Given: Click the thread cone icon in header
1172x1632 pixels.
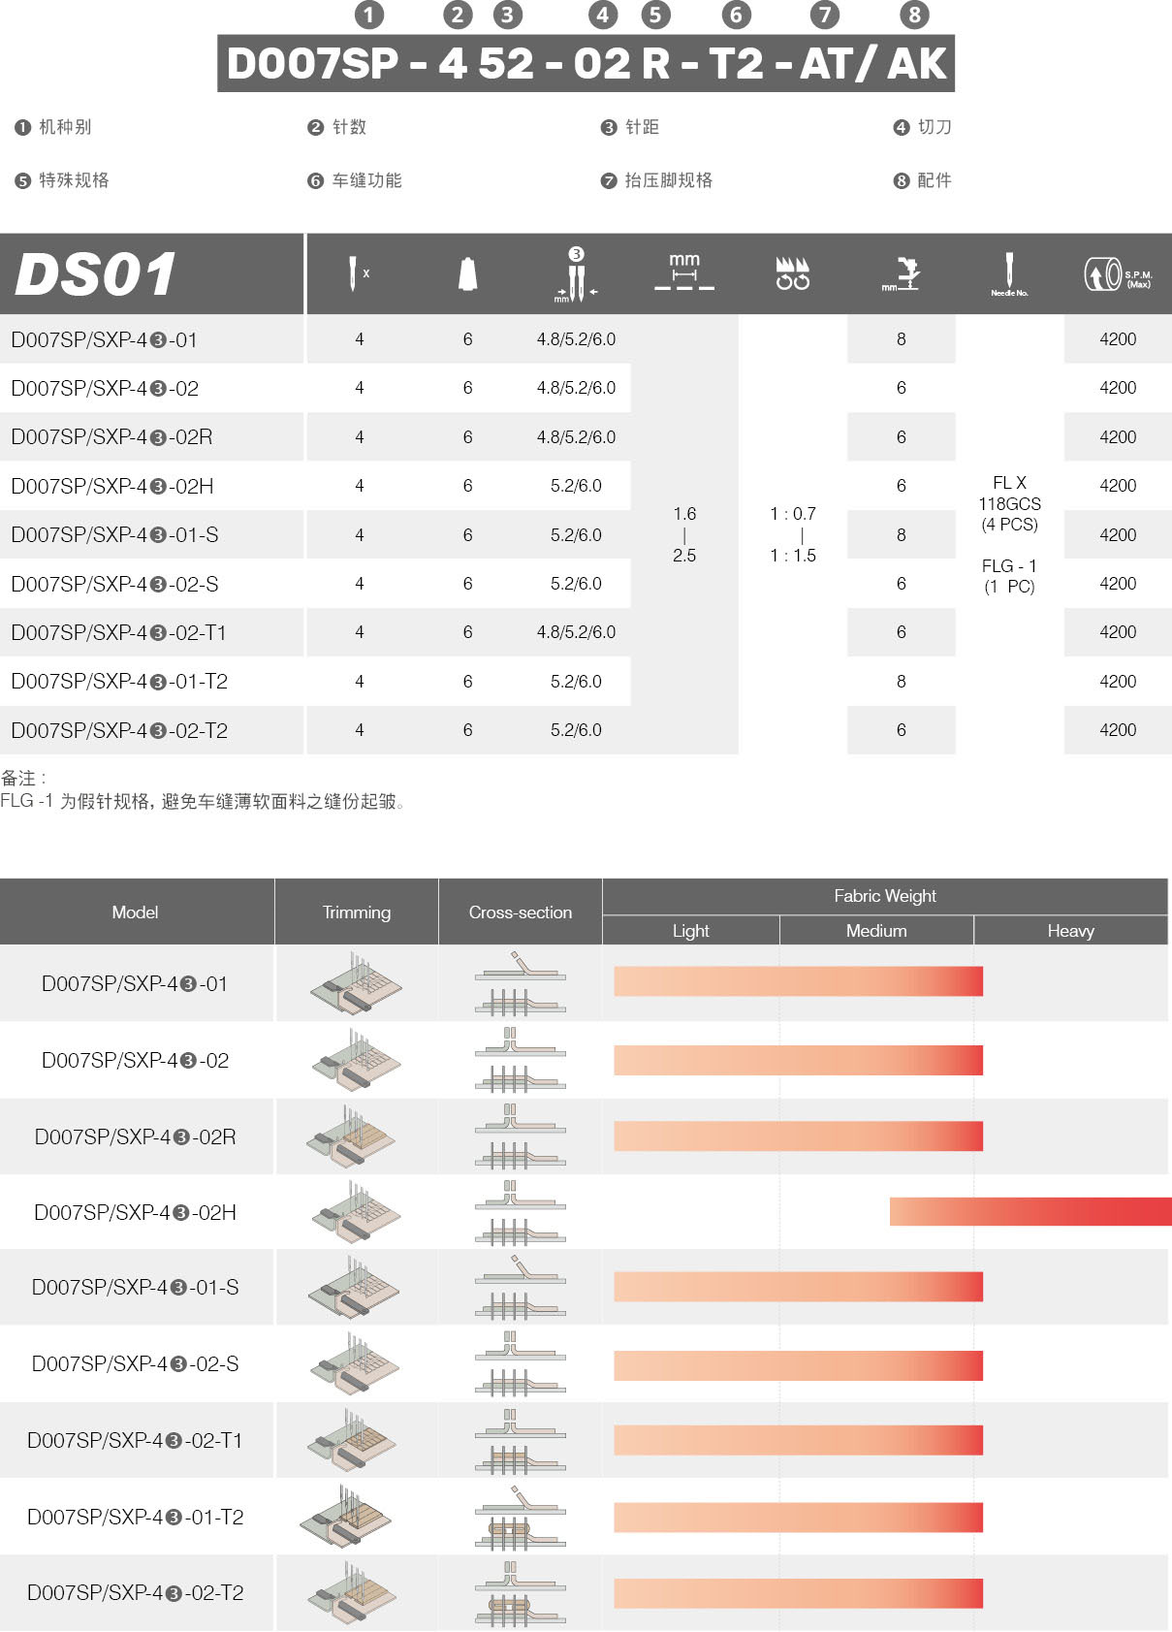Looking at the screenshot, I should tap(467, 274).
